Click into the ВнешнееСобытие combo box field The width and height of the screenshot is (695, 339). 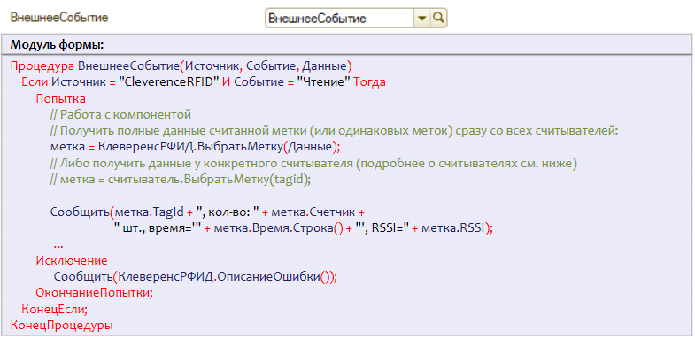340,19
